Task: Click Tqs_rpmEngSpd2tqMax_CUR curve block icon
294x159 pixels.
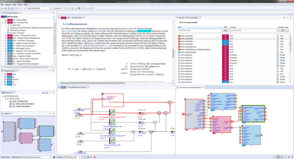Action: point(112,122)
